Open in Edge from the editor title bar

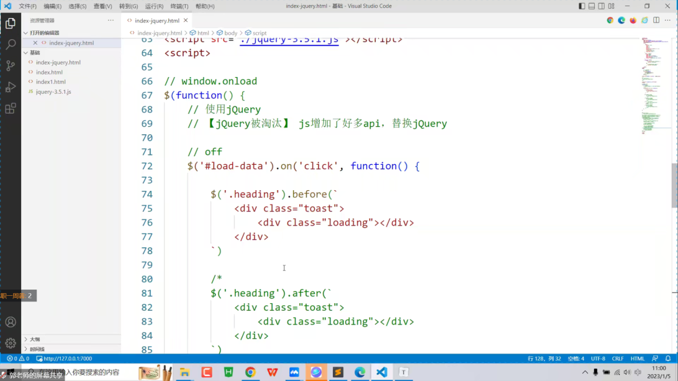[621, 21]
